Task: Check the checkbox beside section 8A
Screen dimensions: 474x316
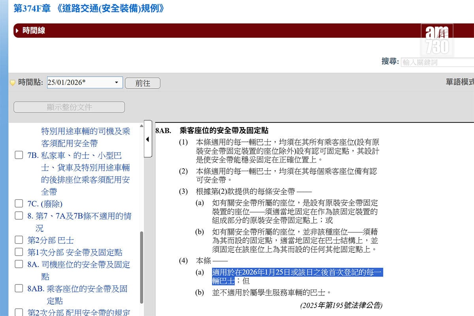Action: [x=19, y=265]
